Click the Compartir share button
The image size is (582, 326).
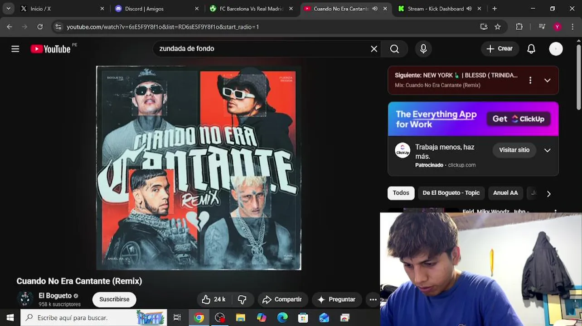[283, 299]
